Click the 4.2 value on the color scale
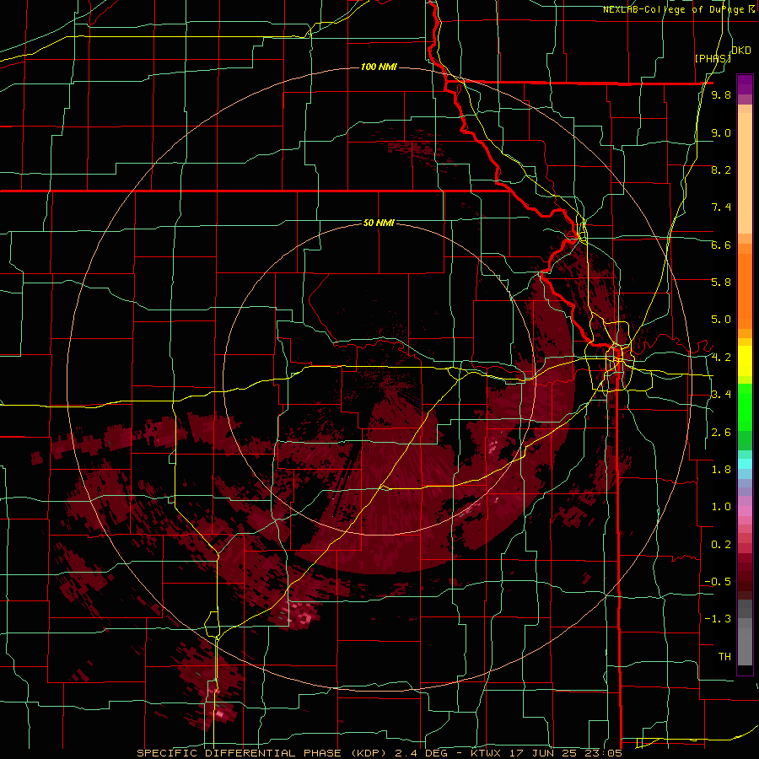This screenshot has width=759, height=759. pos(721,358)
